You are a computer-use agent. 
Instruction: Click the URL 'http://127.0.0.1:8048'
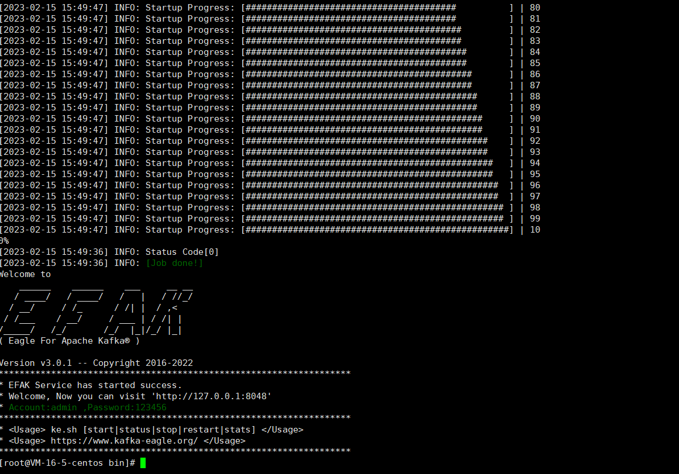(211, 396)
